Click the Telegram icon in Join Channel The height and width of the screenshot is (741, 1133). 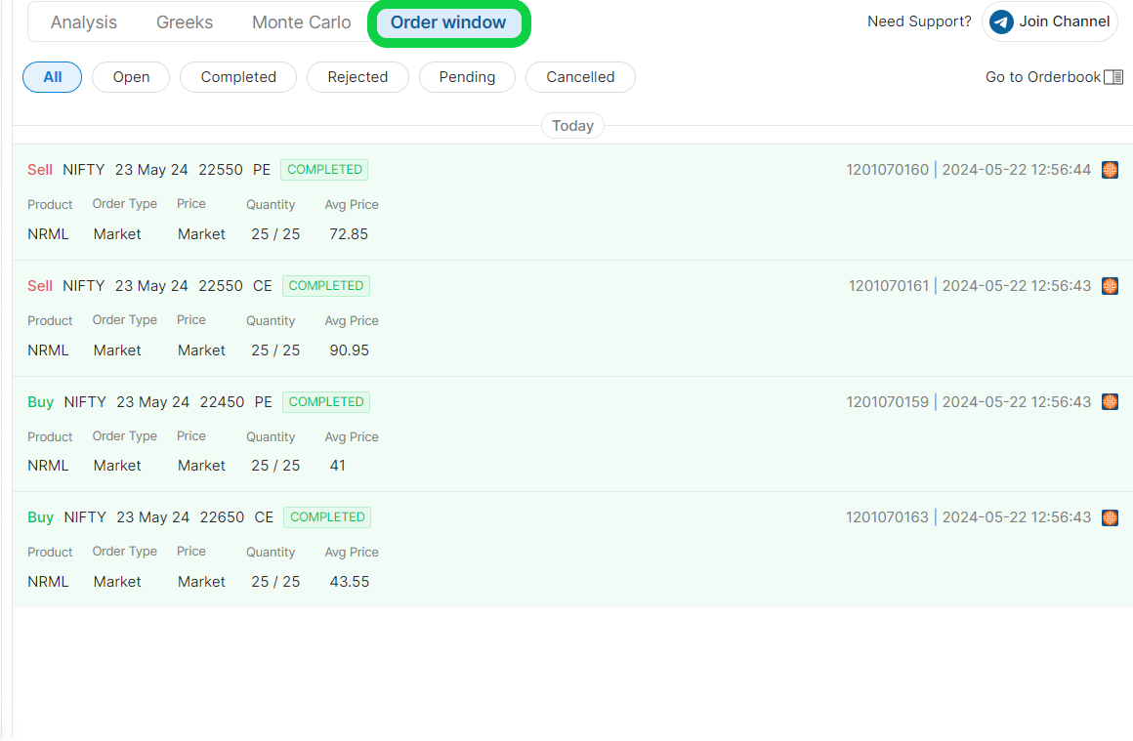(1001, 21)
